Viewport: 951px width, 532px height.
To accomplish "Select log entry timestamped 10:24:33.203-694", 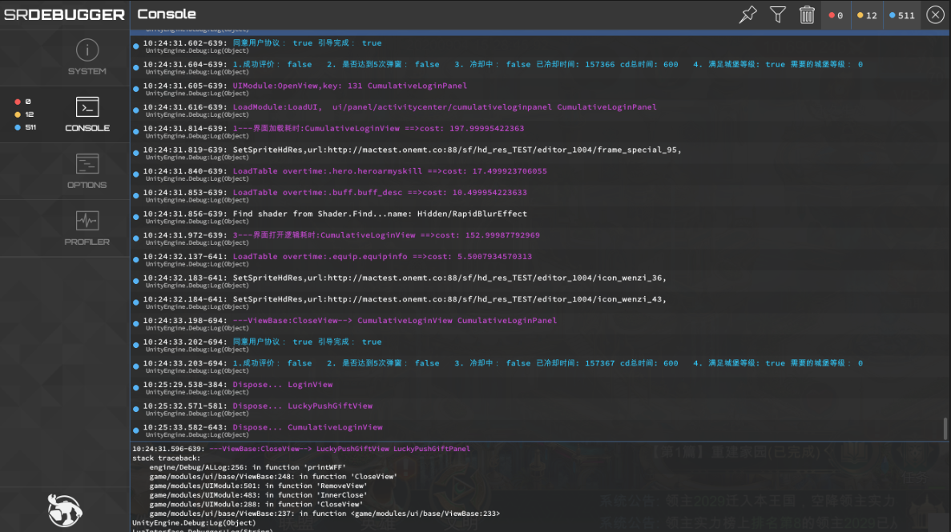I will (x=539, y=366).
